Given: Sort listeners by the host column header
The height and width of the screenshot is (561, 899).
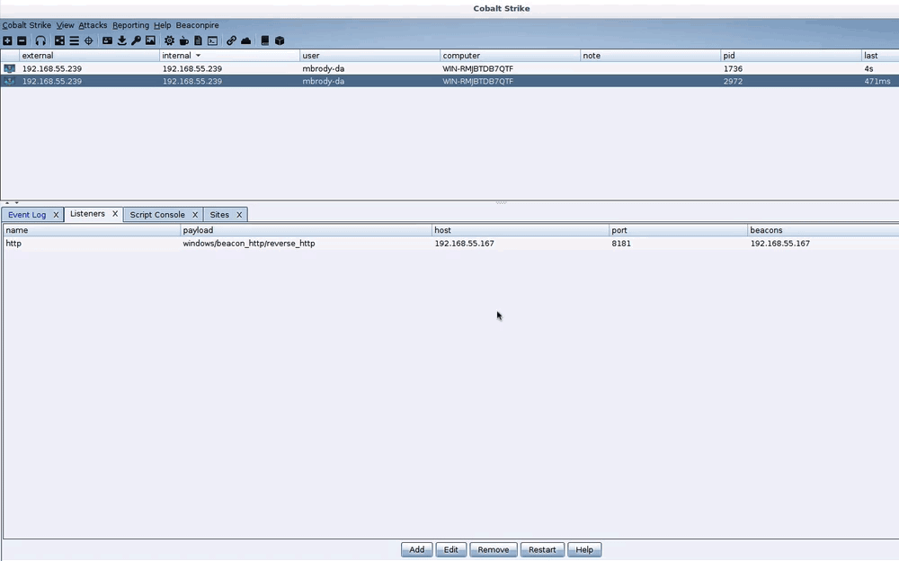Looking at the screenshot, I should tap(521, 230).
